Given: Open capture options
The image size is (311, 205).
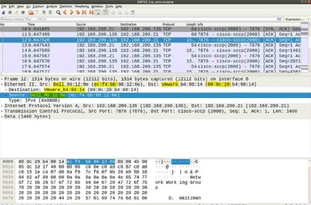Looking at the screenshot, I should click(x=23, y=12).
